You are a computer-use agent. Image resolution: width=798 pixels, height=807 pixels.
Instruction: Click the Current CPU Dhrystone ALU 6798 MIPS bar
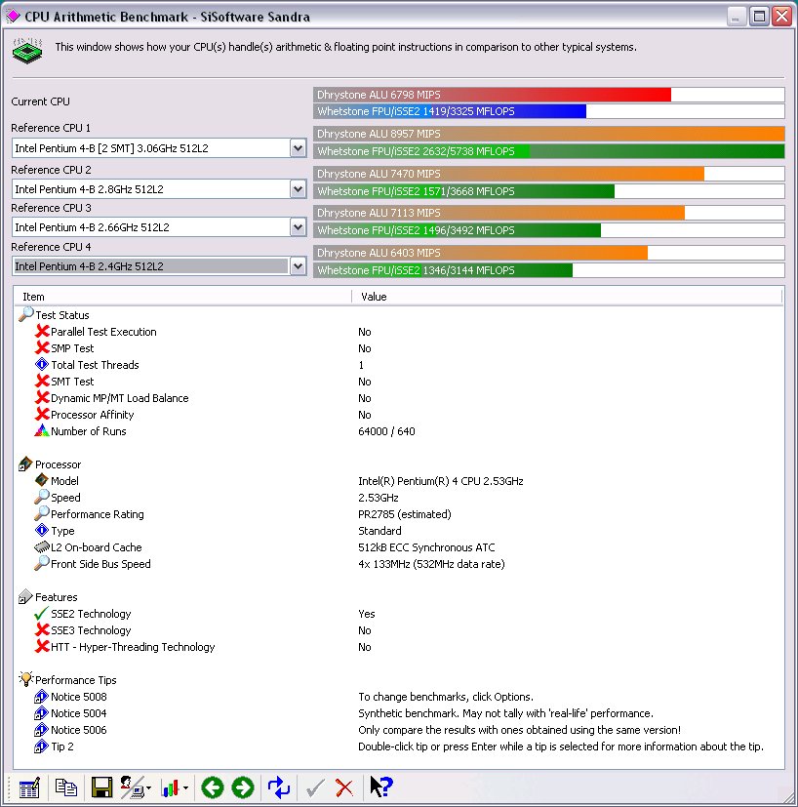549,95
